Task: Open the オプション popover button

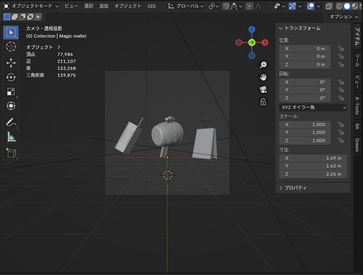Action: [x=343, y=17]
